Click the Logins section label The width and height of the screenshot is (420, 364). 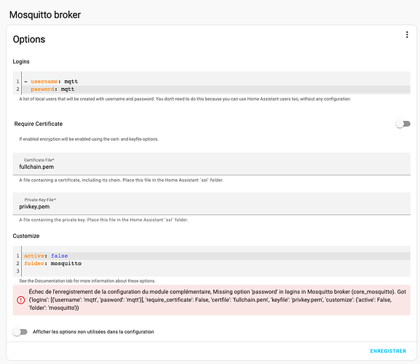pos(21,62)
